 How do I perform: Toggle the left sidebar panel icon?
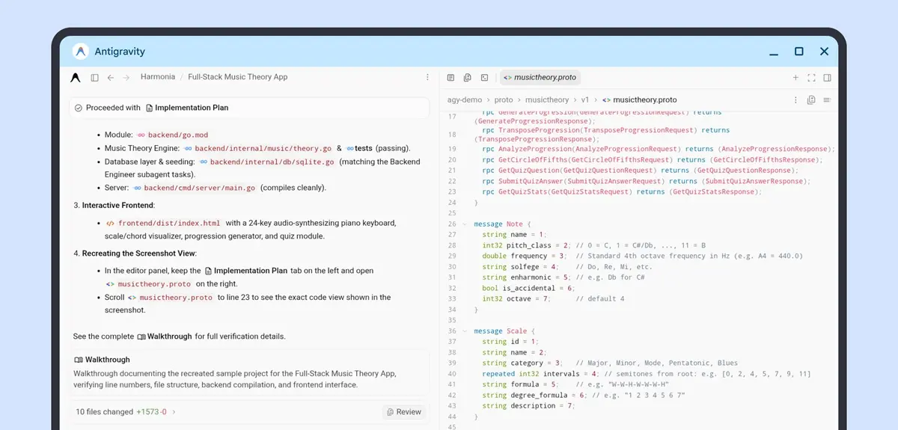click(95, 77)
